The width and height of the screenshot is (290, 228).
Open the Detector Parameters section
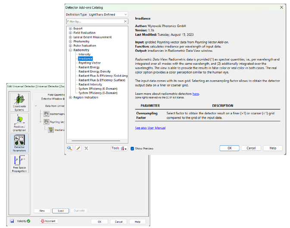(x=19, y=143)
